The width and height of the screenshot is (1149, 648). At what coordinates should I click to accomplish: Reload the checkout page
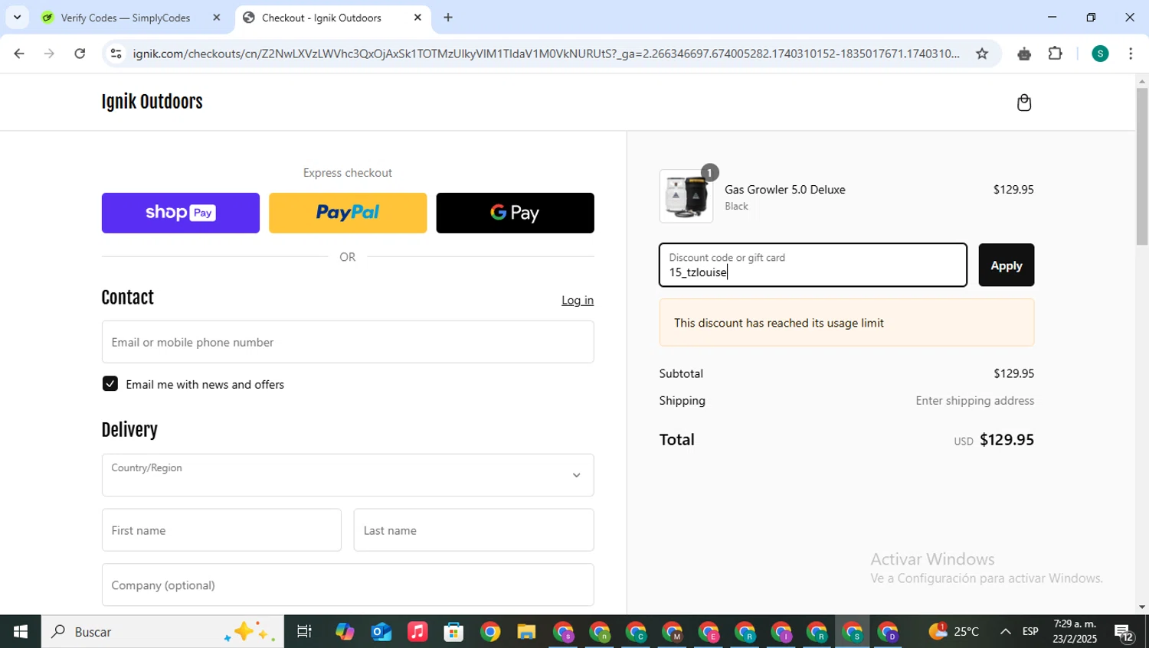click(x=80, y=54)
